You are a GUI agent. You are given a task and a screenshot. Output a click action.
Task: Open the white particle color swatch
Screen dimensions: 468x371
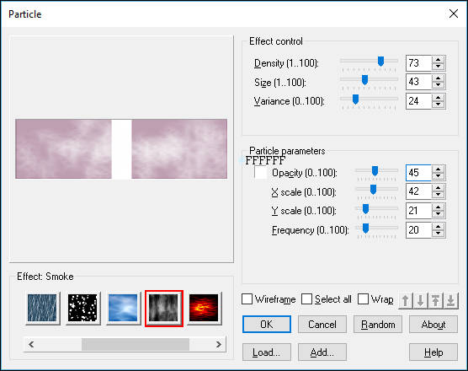pos(261,173)
